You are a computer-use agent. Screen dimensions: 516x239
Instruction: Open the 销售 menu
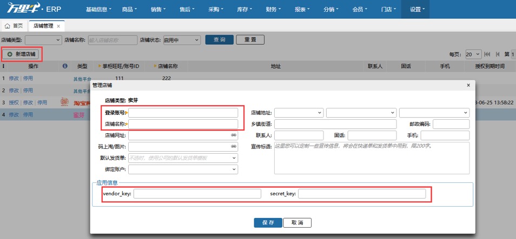click(x=158, y=9)
